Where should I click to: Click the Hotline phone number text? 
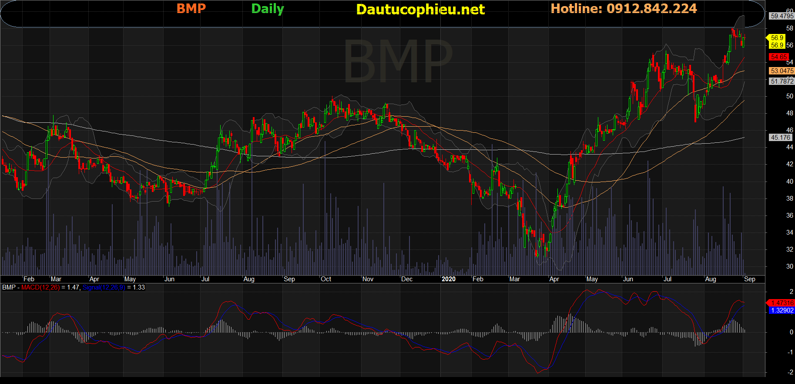pos(624,8)
